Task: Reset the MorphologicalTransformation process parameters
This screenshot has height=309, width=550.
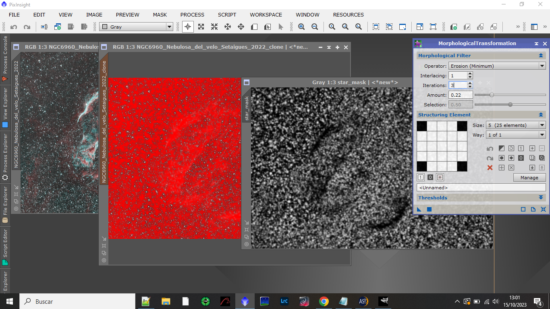Action: (x=543, y=209)
